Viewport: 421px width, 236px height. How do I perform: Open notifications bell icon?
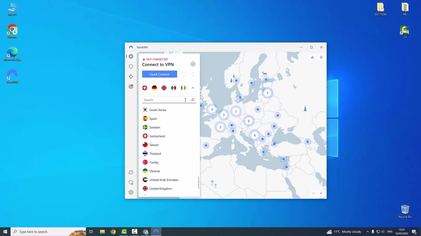pos(321,57)
